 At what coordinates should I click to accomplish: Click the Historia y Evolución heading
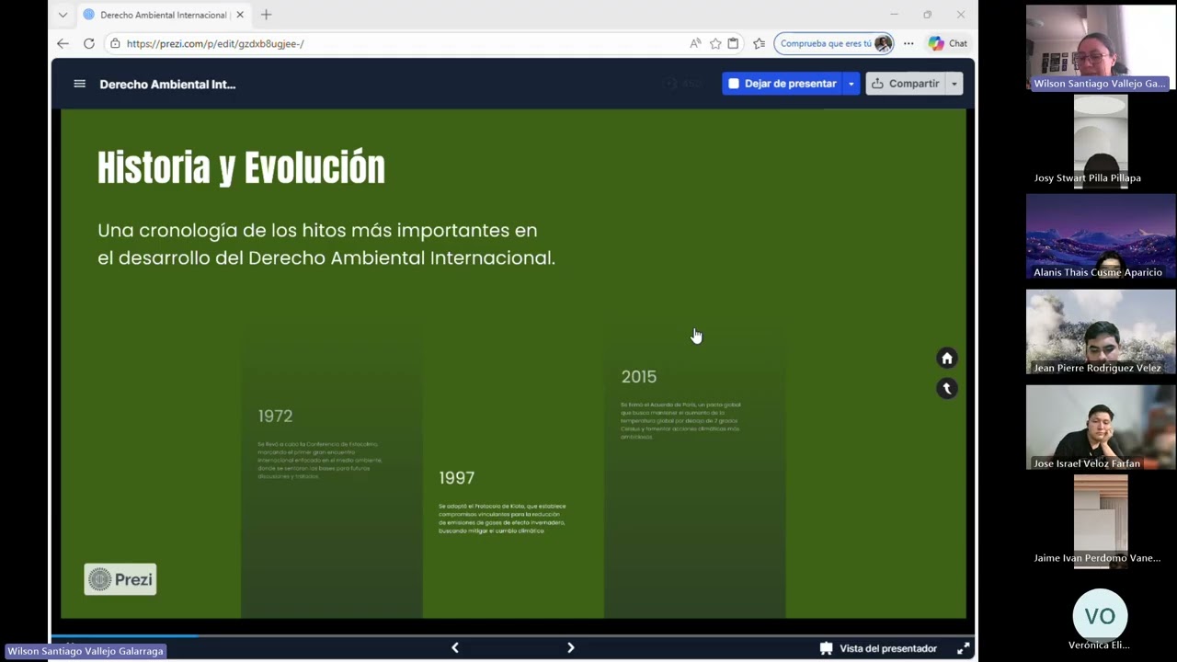click(241, 168)
